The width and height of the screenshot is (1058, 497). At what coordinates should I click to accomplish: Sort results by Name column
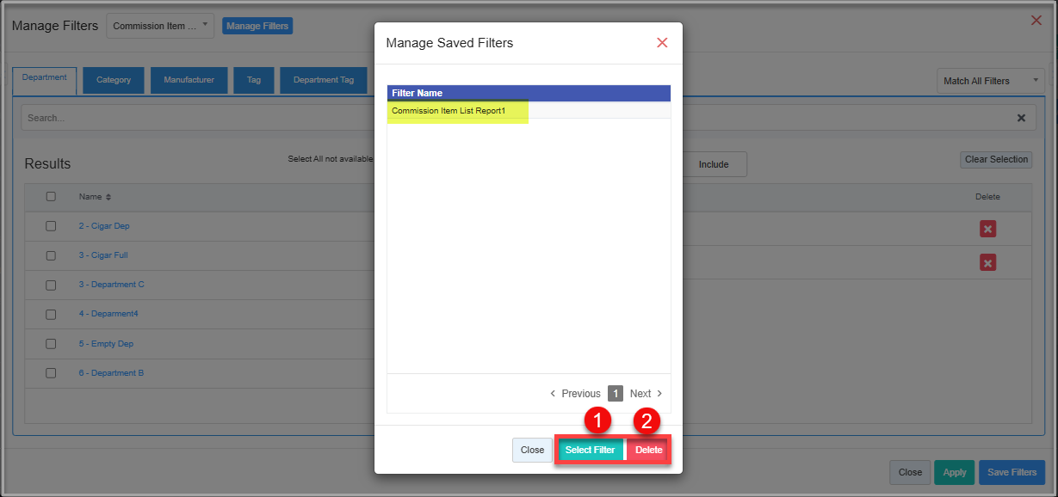tap(95, 197)
